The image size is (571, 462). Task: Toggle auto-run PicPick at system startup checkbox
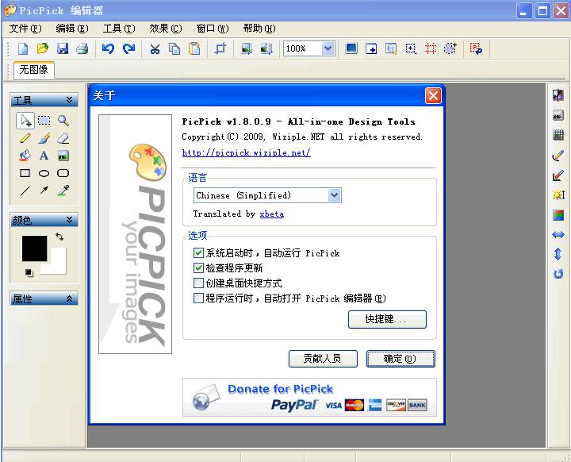point(198,252)
